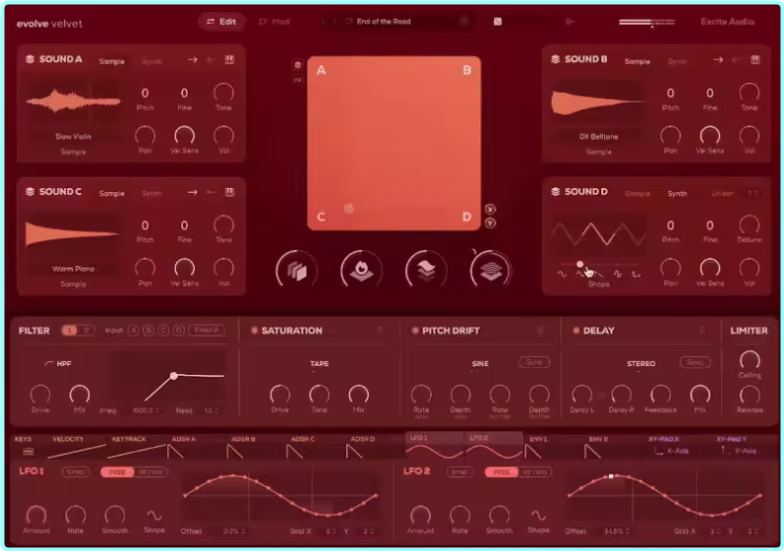The image size is (784, 551).
Task: Open Slow Violin sample selector in Sound A
Action: click(73, 137)
